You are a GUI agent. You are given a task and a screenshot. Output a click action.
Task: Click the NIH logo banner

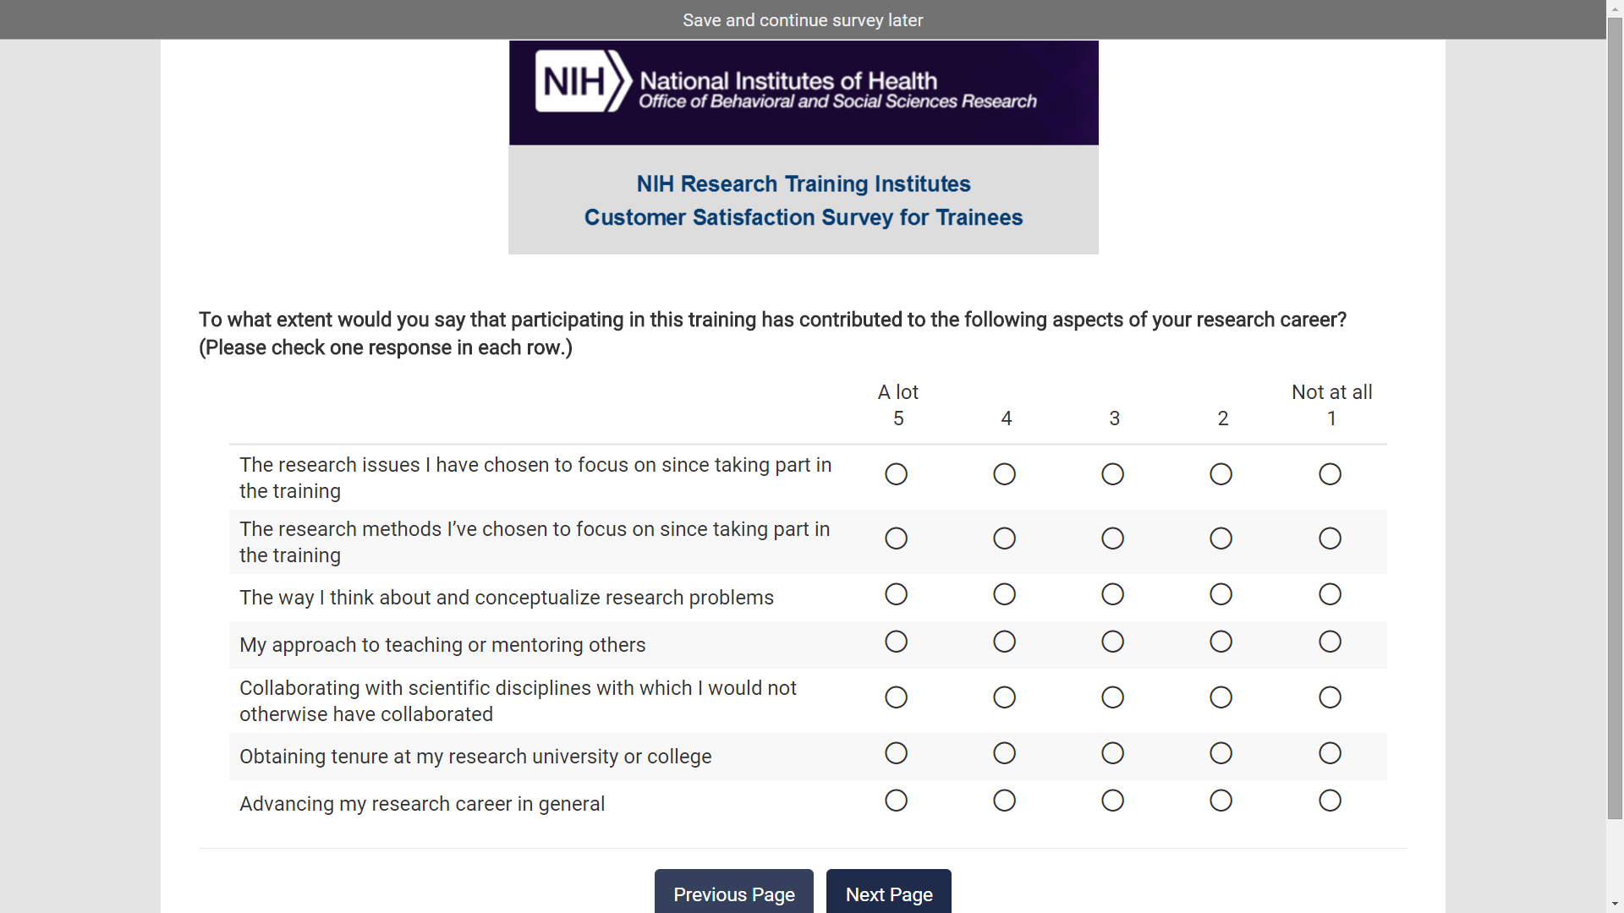coord(803,92)
